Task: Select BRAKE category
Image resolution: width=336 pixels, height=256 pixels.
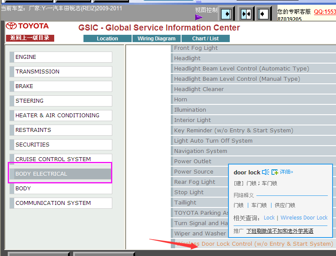Action: coord(61,86)
